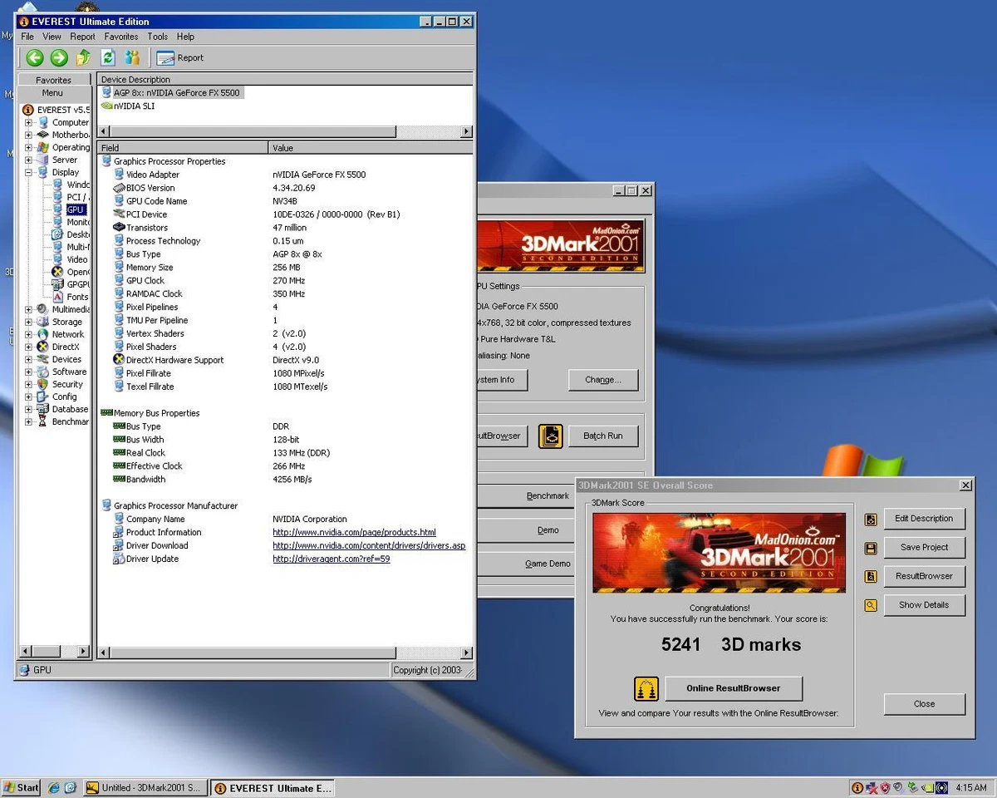Select the Fonts item in the tree
This screenshot has width=997, height=798.
click(77, 297)
